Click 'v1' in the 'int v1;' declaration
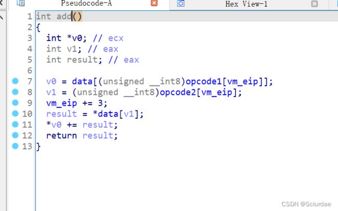The image size is (338, 211). click(x=72, y=49)
